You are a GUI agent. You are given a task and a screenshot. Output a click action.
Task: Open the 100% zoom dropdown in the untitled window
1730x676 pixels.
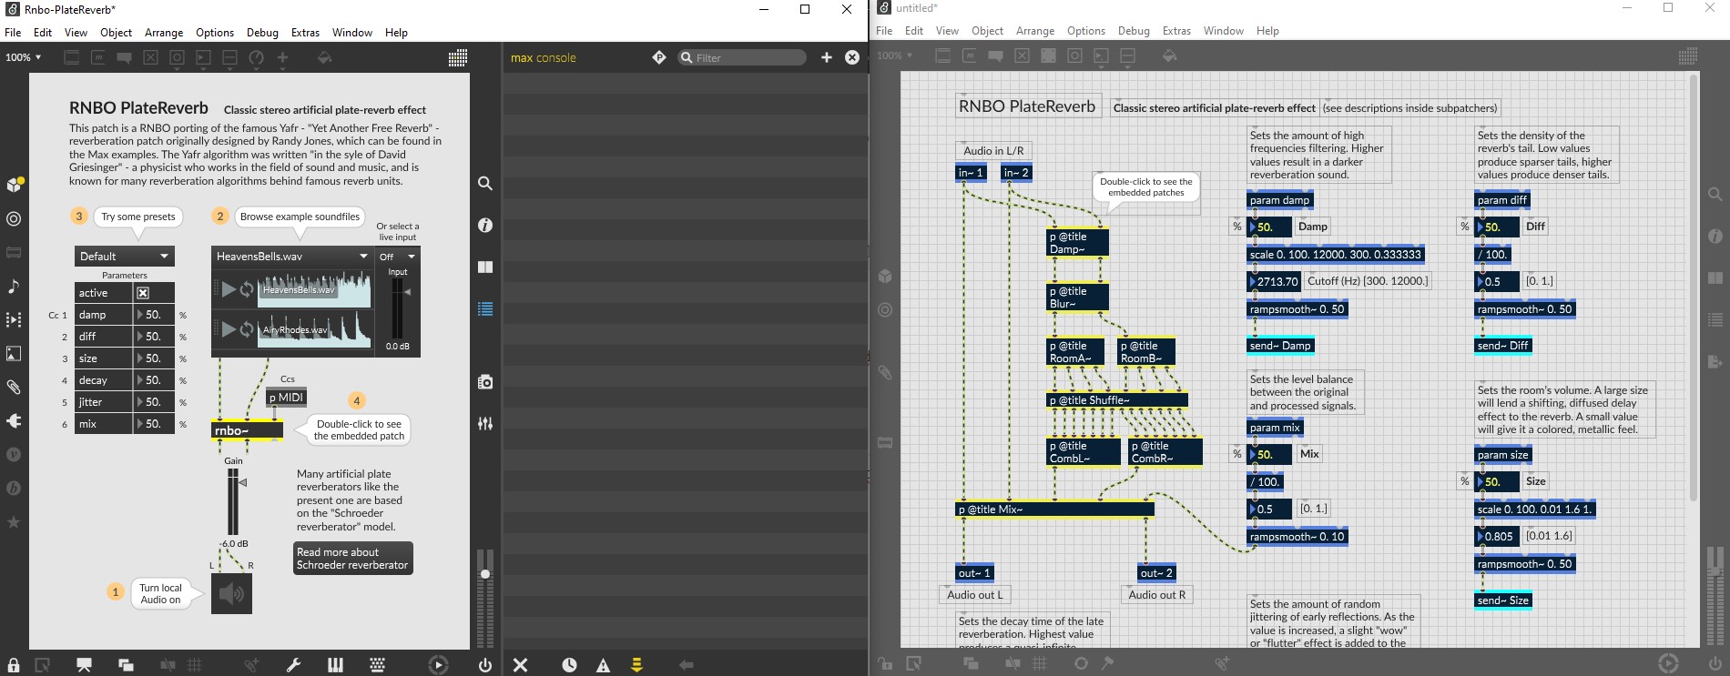[x=892, y=55]
